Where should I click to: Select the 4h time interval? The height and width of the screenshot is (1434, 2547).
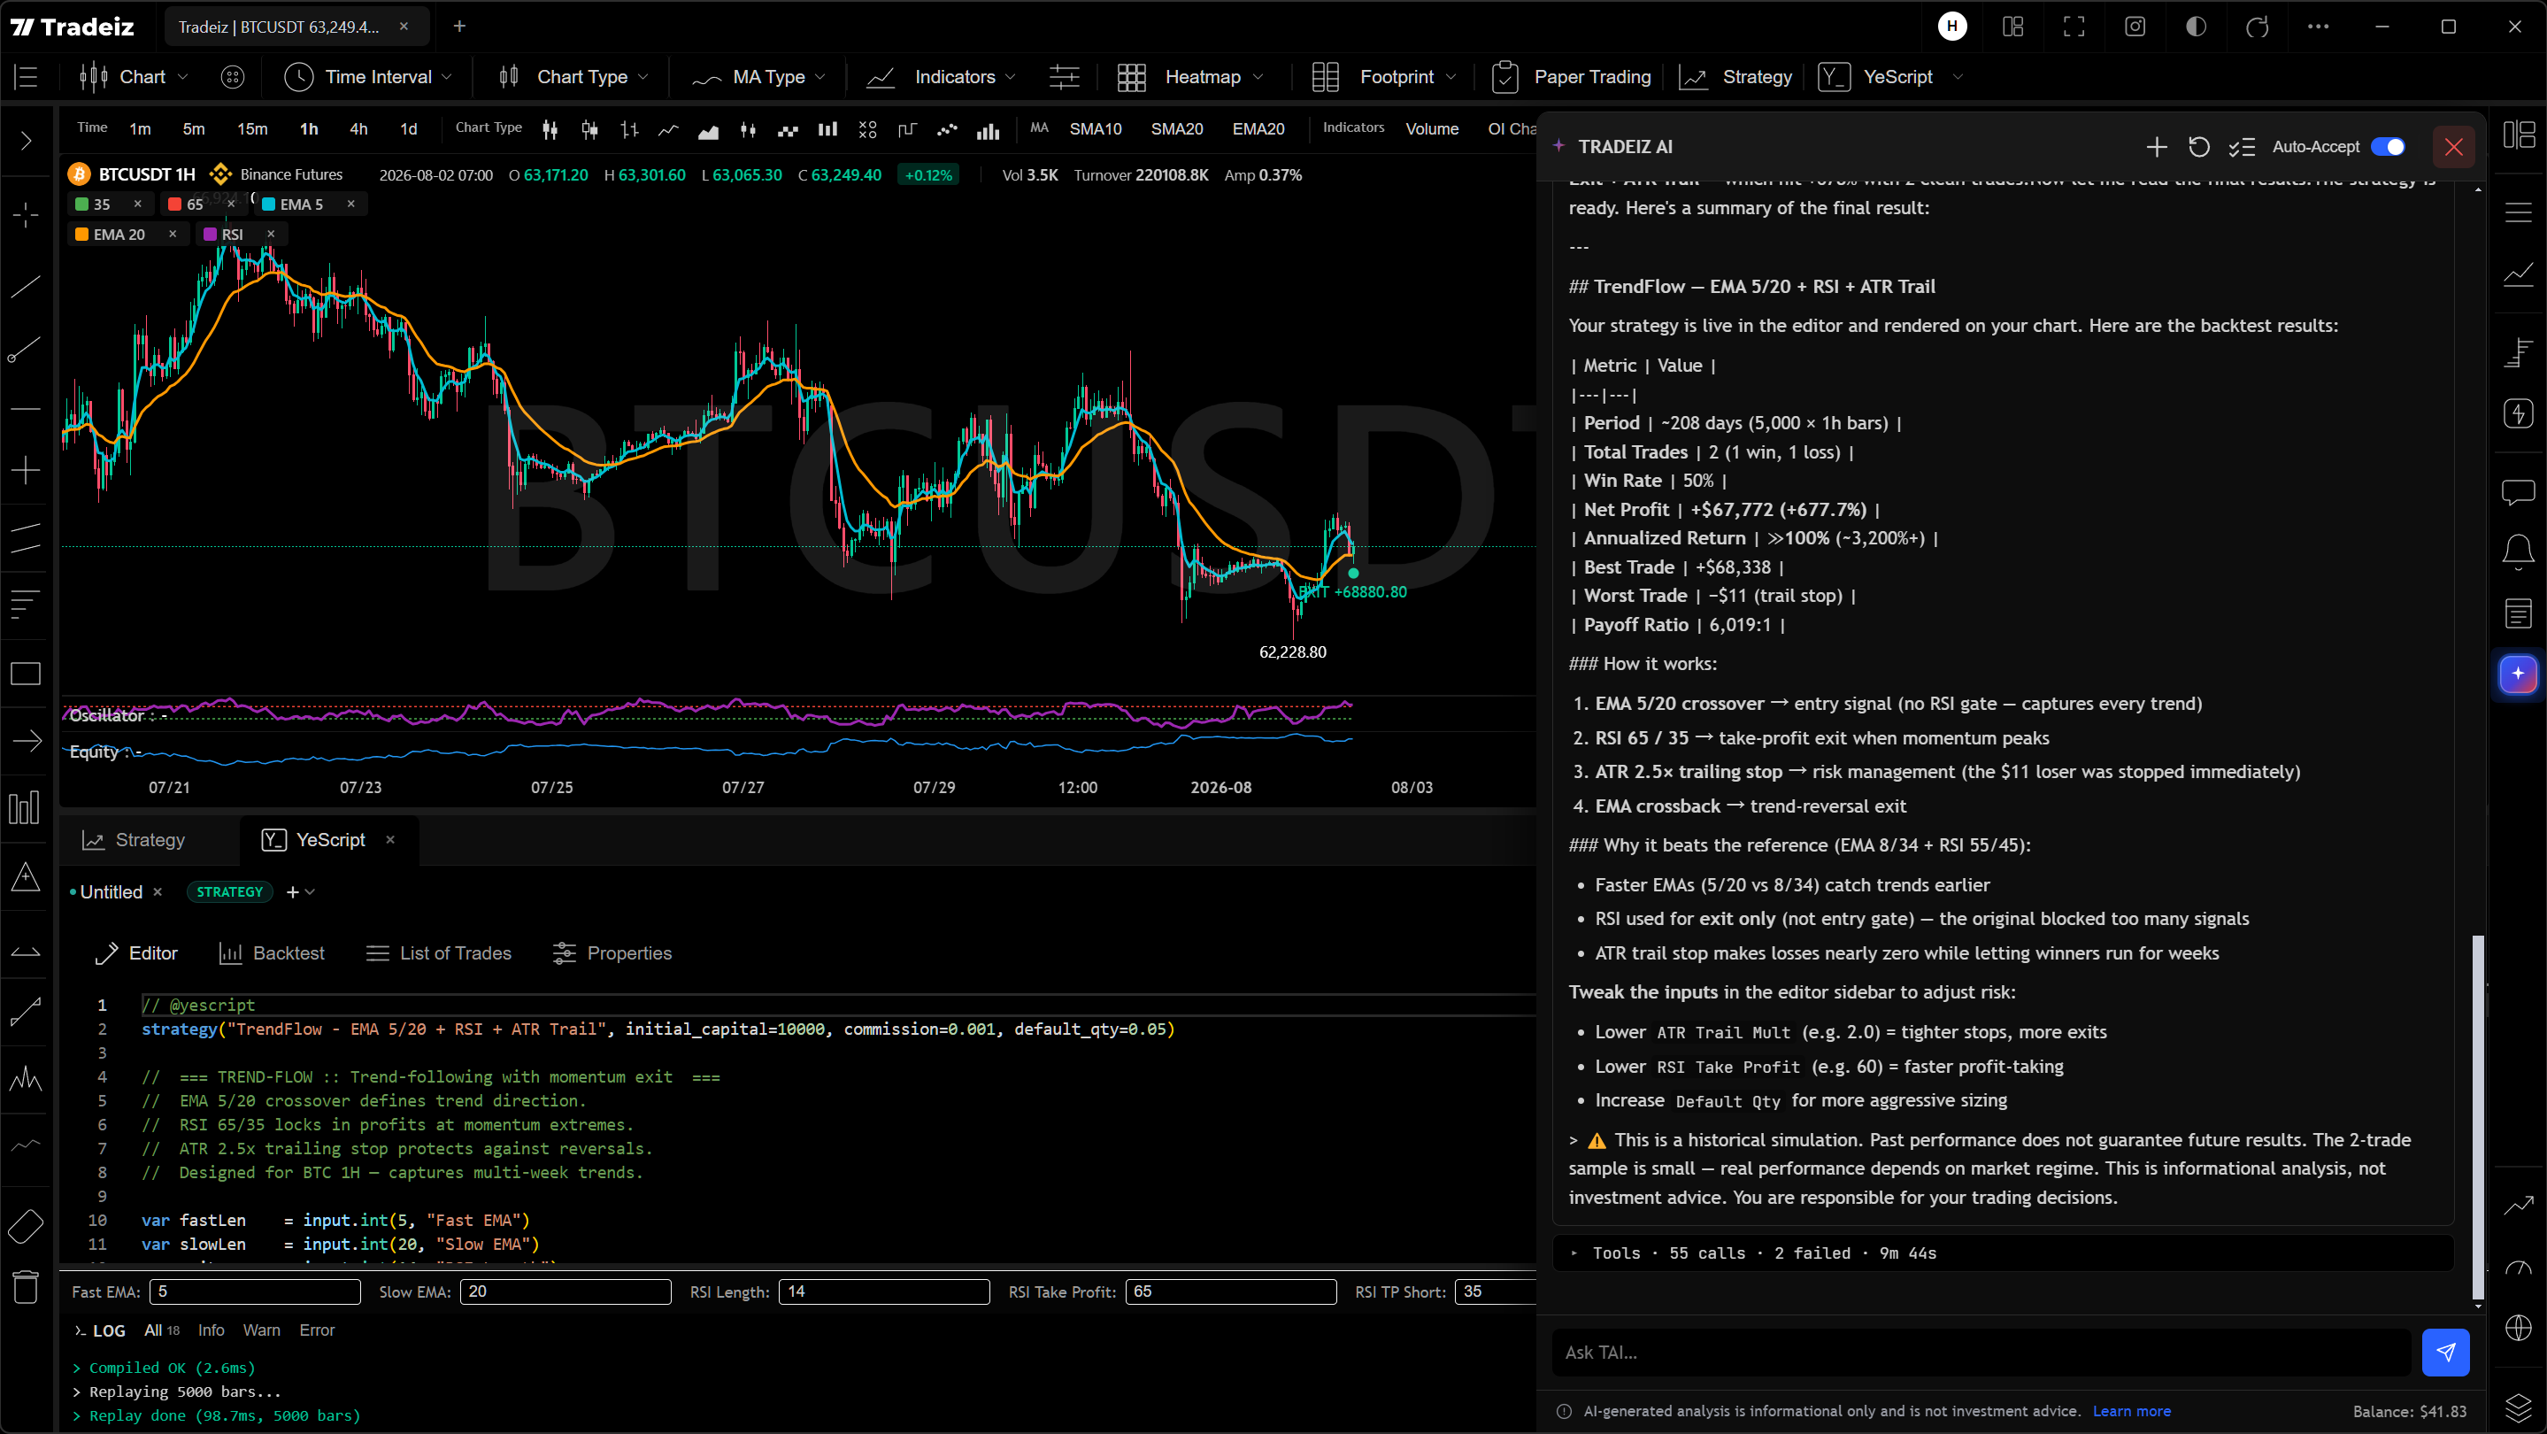pos(358,128)
